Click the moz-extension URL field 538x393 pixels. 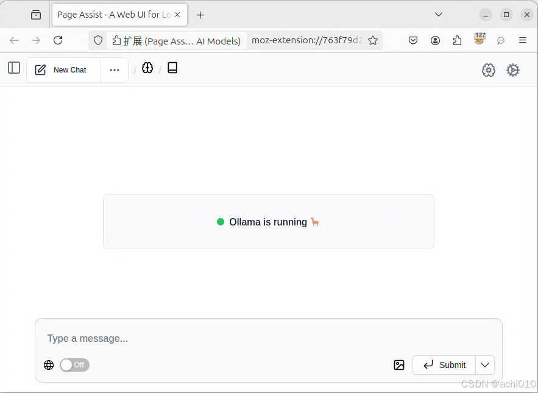(307, 40)
